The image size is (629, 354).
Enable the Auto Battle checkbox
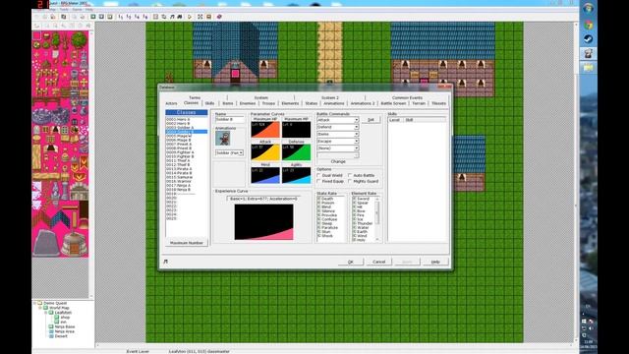350,175
